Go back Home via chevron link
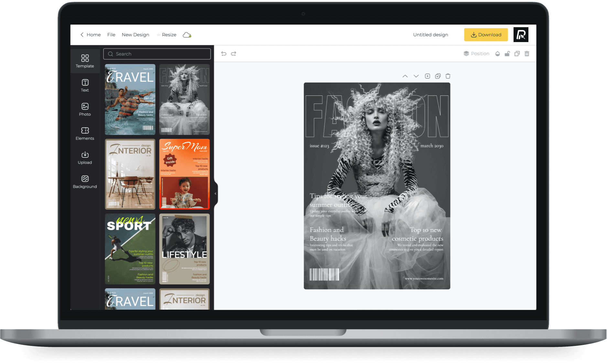 pos(91,35)
